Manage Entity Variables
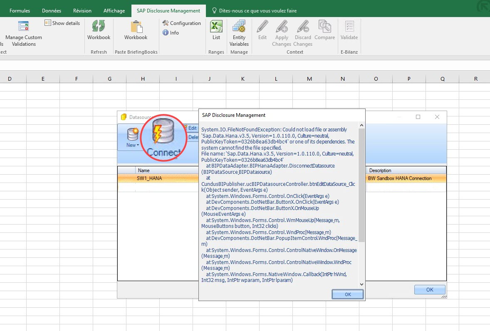The width and height of the screenshot is (490, 331). point(239,33)
